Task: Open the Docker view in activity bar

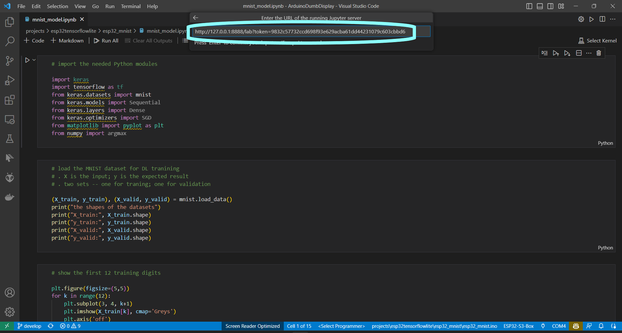Action: [10, 197]
